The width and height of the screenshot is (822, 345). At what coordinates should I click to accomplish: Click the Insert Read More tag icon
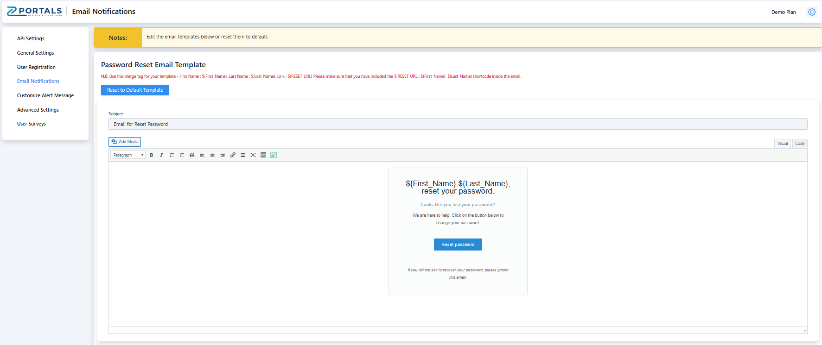point(243,155)
